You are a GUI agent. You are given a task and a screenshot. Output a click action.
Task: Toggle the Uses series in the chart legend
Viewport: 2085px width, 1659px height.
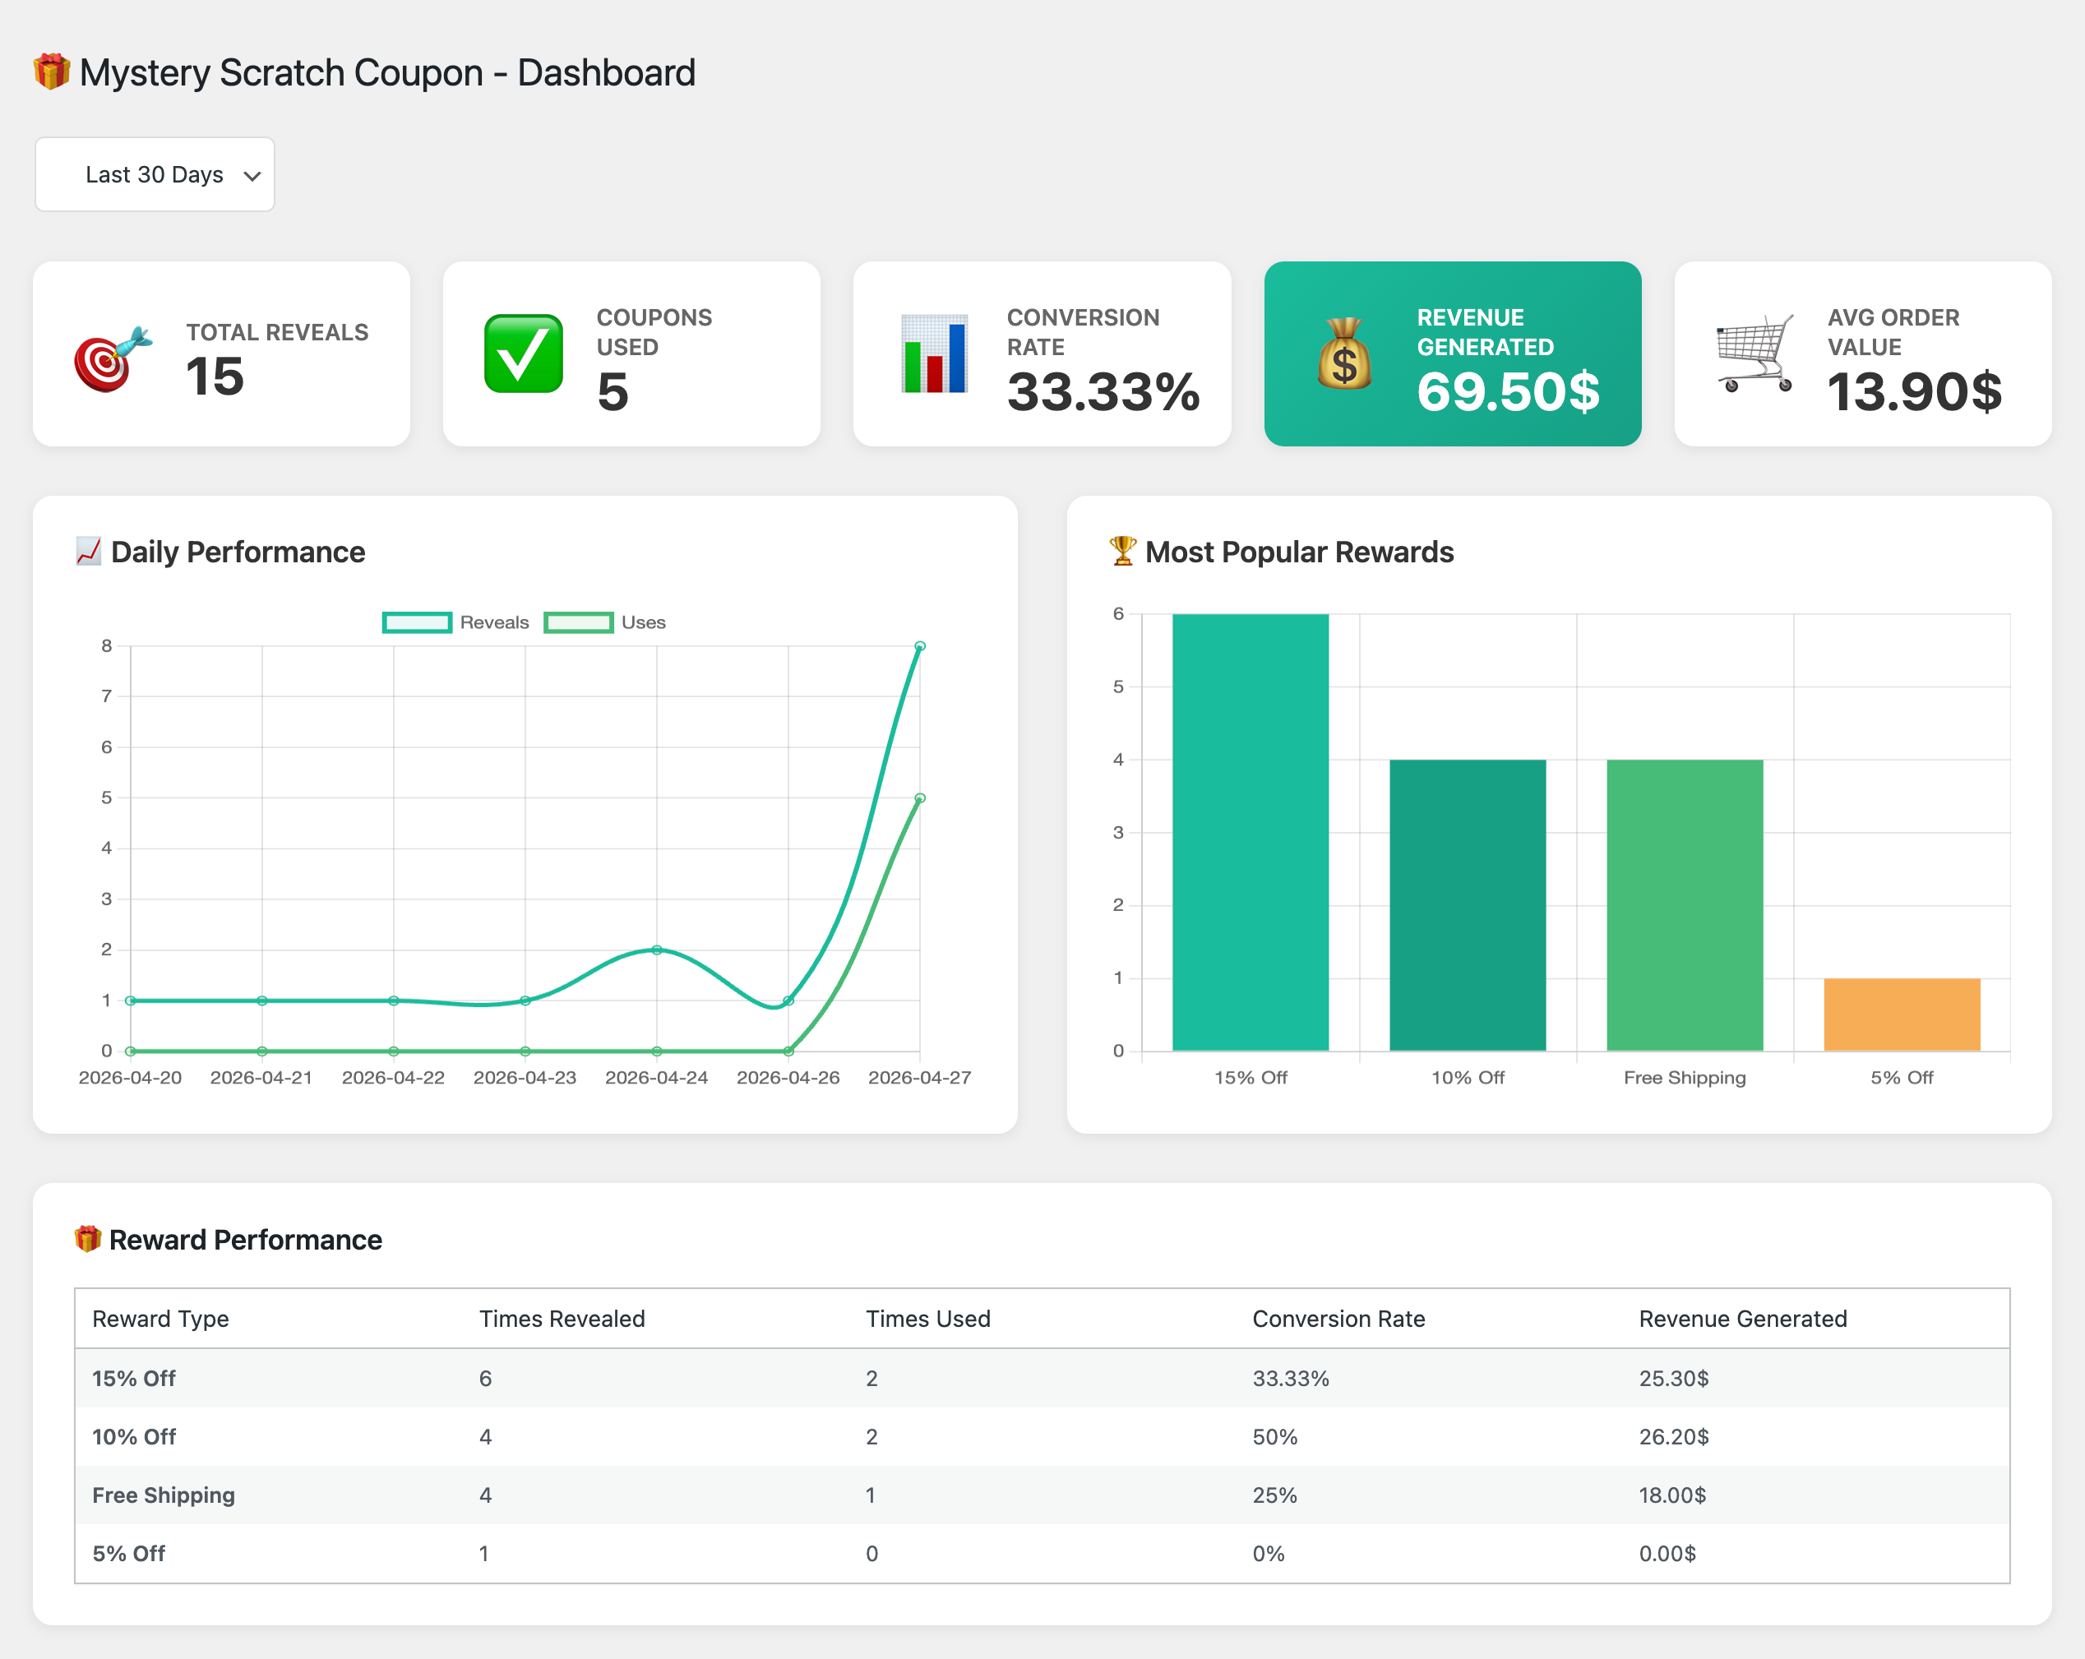604,622
